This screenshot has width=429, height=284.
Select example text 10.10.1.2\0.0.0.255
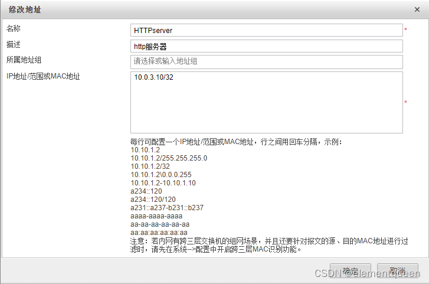(161, 175)
